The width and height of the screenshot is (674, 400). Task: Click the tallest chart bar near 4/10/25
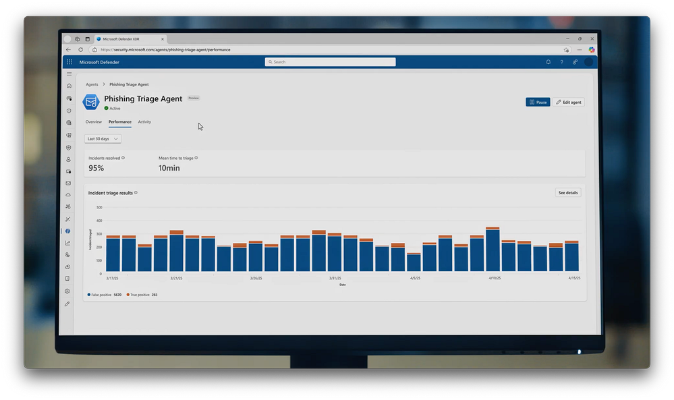[x=493, y=249]
